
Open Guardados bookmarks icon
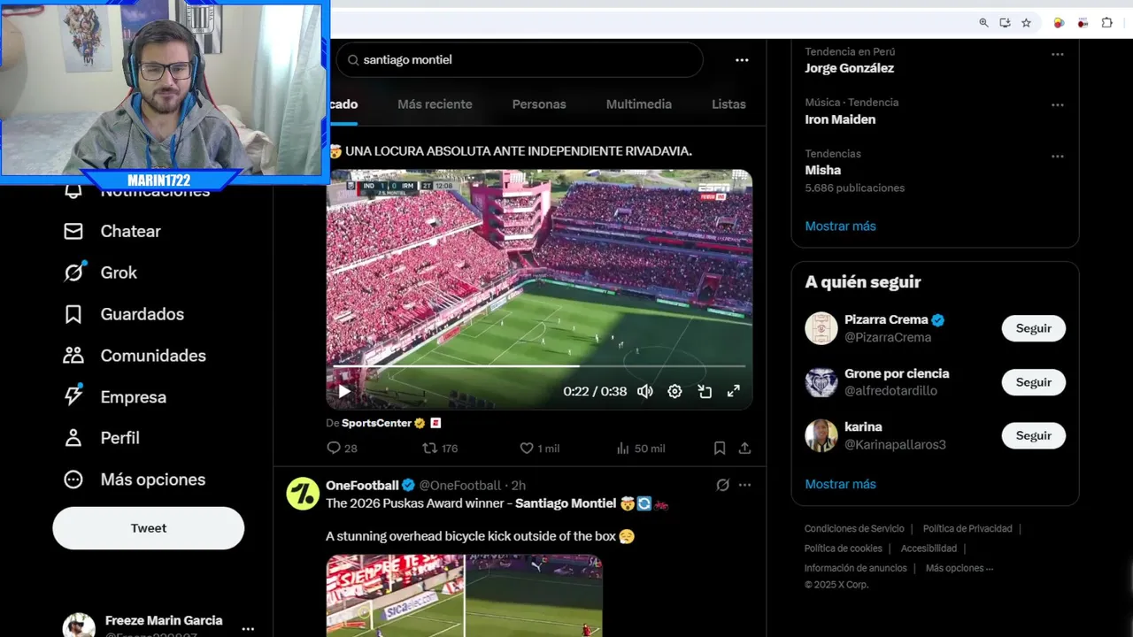(x=73, y=314)
